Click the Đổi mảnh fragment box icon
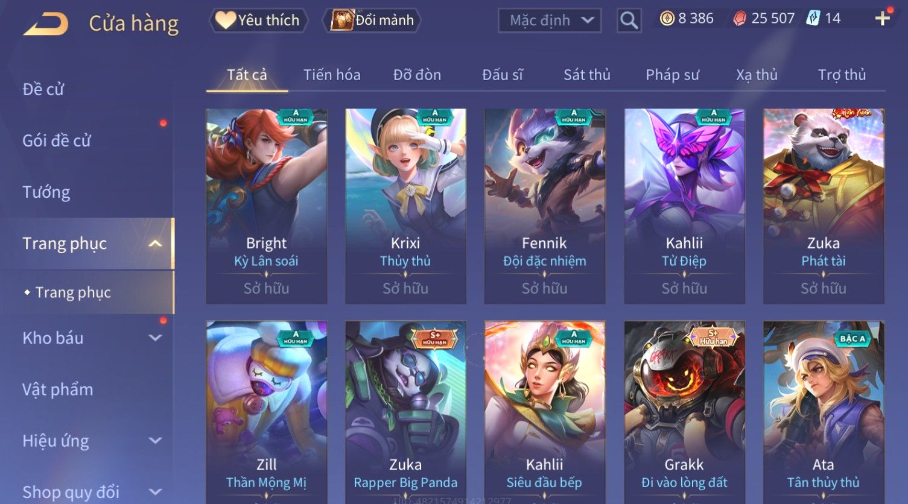Viewport: 908px width, 504px height. [x=341, y=20]
